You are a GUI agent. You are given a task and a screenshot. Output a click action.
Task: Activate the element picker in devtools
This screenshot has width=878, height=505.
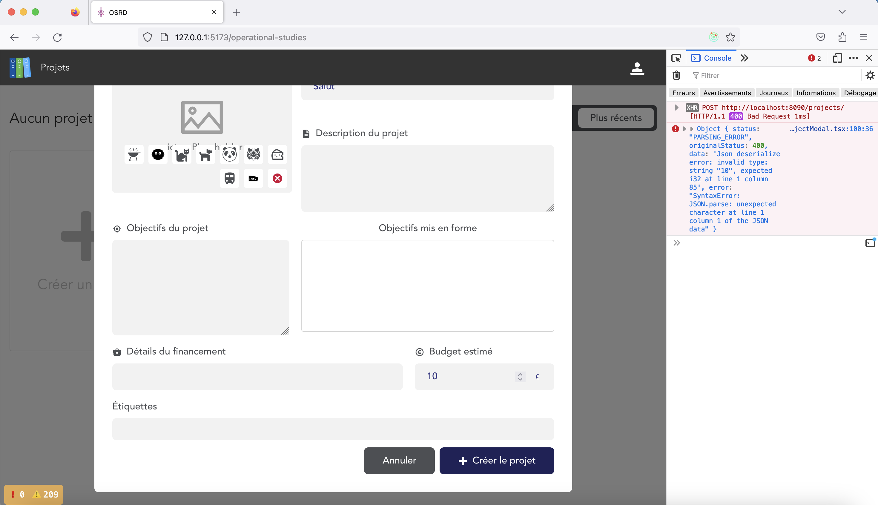(x=676, y=58)
